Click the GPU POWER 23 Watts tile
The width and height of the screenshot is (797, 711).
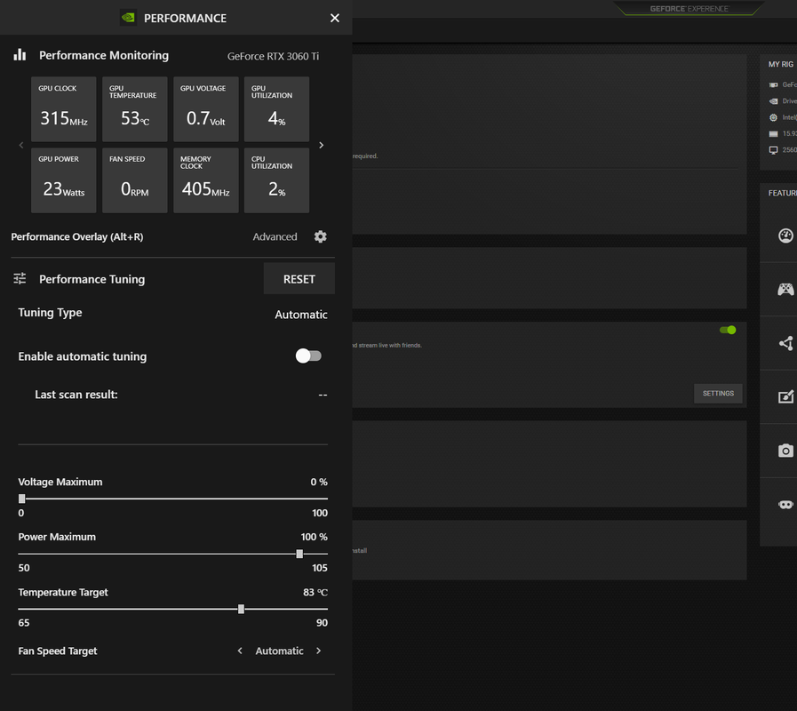(64, 180)
